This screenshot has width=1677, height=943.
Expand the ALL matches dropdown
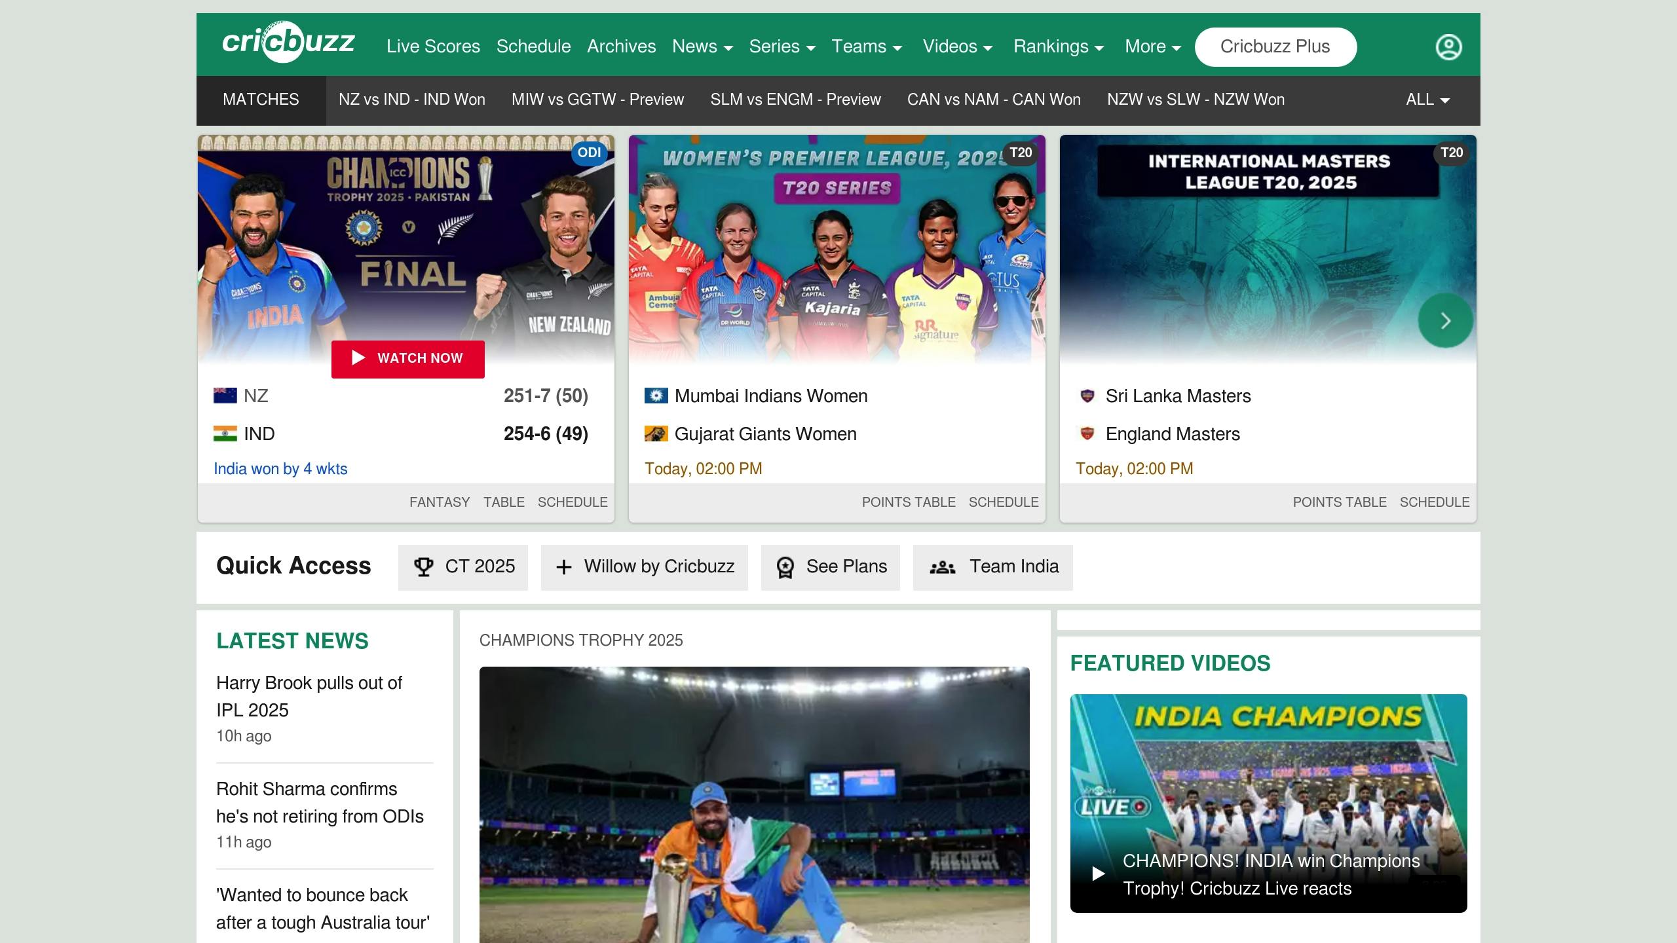1427,100
